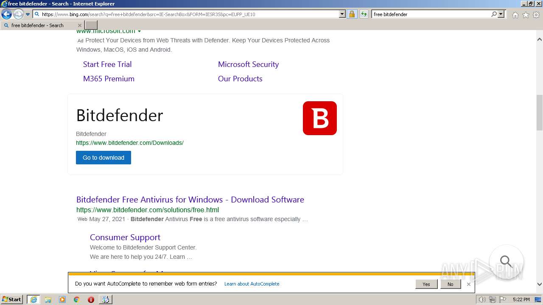This screenshot has height=305, width=543.
Task: Expand the www.microsoft.com ad dropdown arrow
Action: tap(139, 31)
